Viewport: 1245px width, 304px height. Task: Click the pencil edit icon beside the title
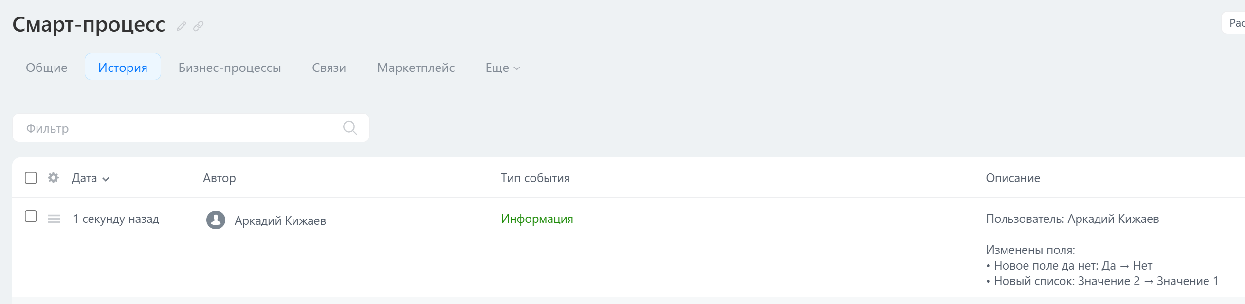pos(181,26)
